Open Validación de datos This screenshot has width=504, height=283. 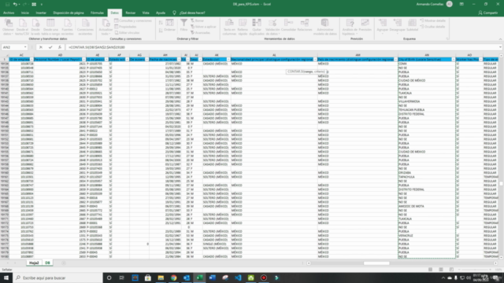[x=272, y=27]
